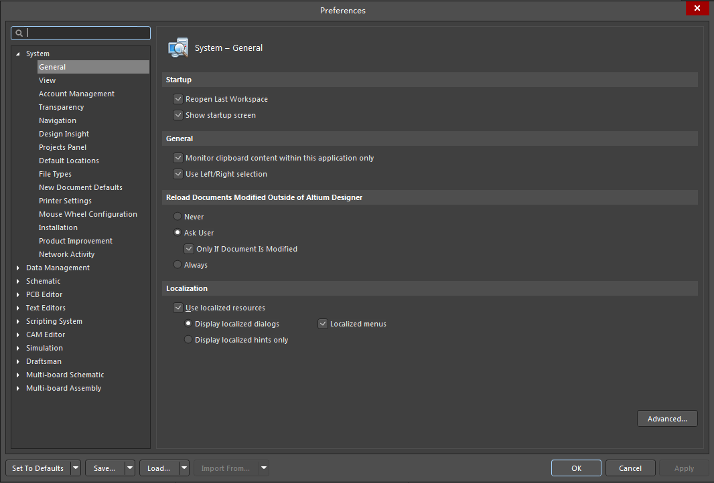Open the Transparency page
The height and width of the screenshot is (483, 714).
(62, 107)
